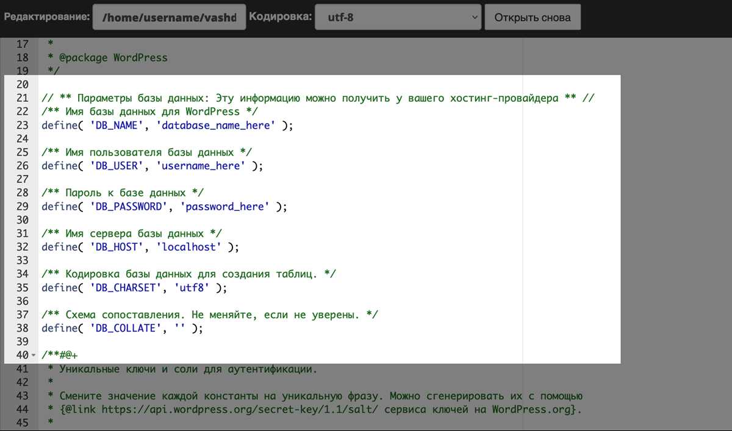Screen dimensions: 732x431
Task: Click the 'password_here' value on line 29
Action: pyautogui.click(x=224, y=206)
